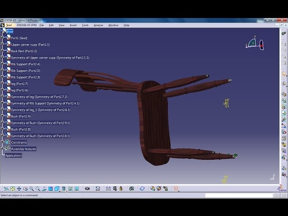The width and height of the screenshot is (288, 216).
Task: Click the Zoom Out magnifier icon
Action: tap(38, 189)
